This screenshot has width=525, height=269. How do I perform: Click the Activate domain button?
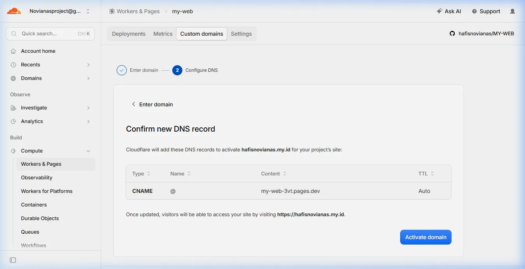426,237
